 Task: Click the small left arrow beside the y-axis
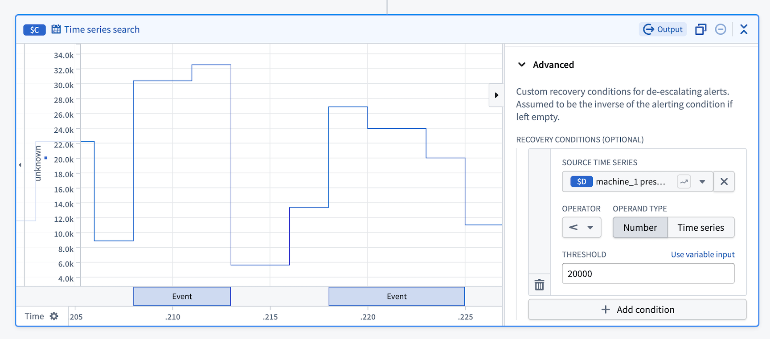tap(20, 165)
